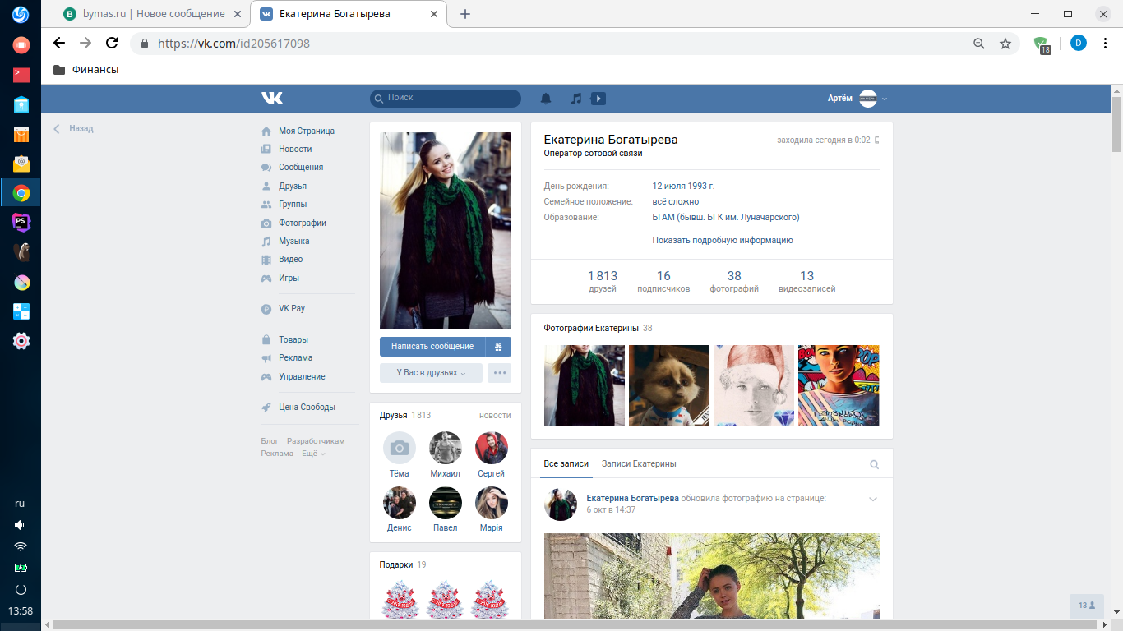
Task: Open the notifications bell icon
Action: point(546,99)
